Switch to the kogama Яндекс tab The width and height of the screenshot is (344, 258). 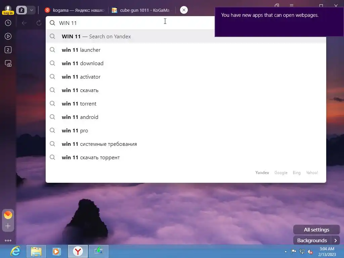tap(75, 10)
